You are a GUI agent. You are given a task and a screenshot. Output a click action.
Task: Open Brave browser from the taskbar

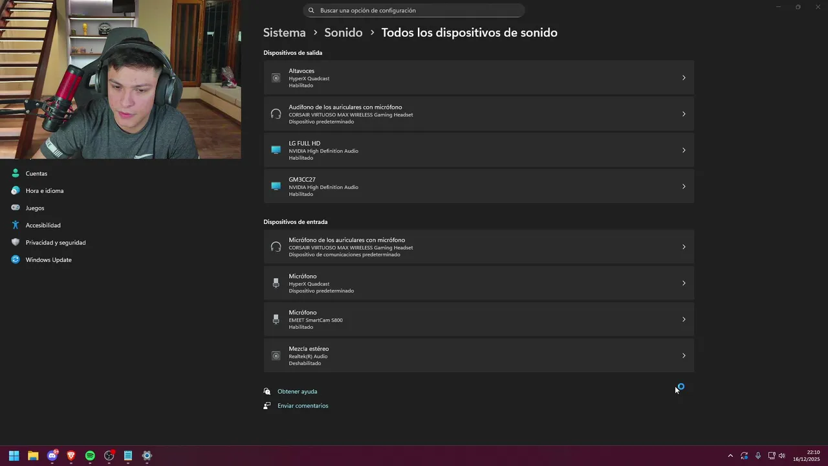pos(71,456)
